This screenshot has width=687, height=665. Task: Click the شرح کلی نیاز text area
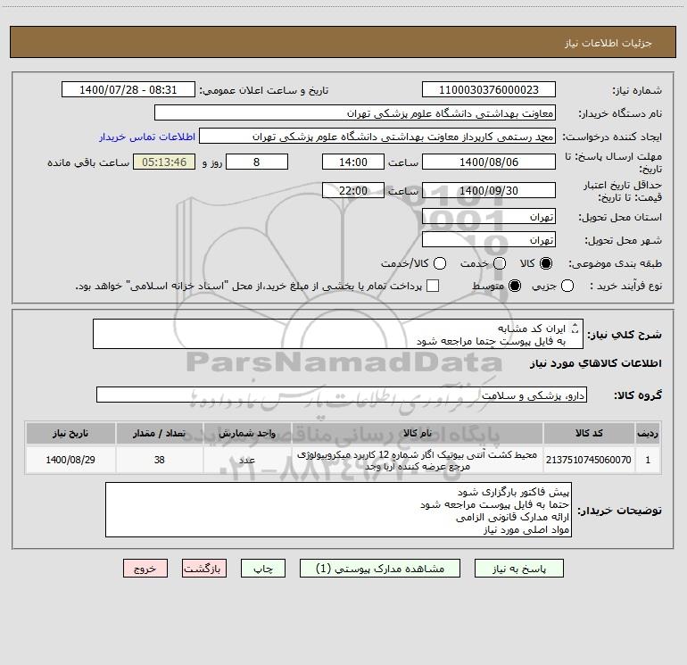click(338, 334)
